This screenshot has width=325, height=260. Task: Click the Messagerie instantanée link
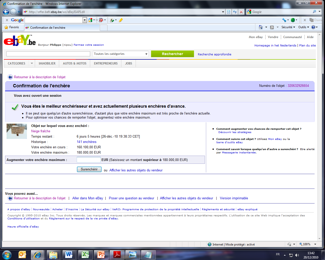pyautogui.click(x=239, y=153)
